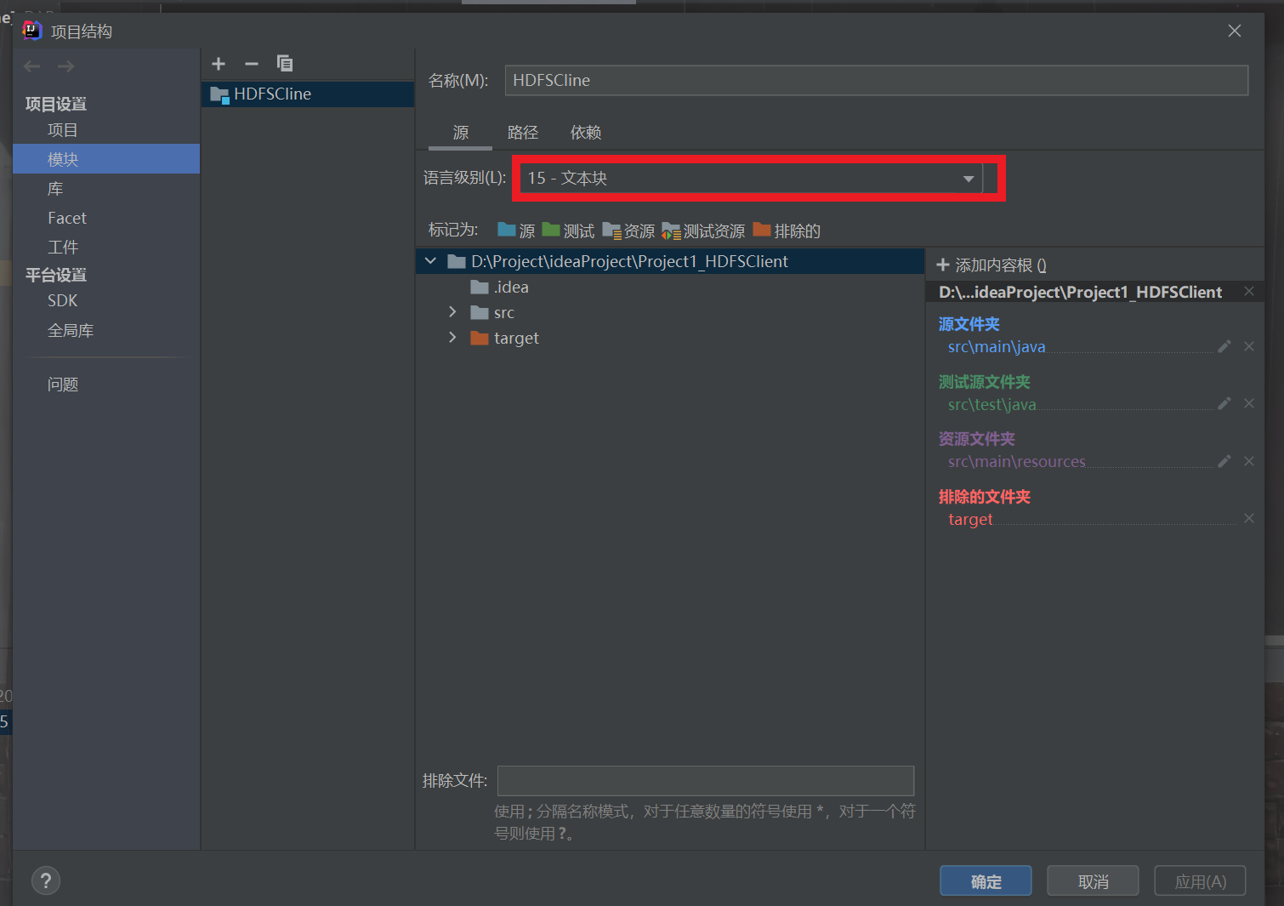
Task: Click src\main\java source path
Action: [997, 346]
